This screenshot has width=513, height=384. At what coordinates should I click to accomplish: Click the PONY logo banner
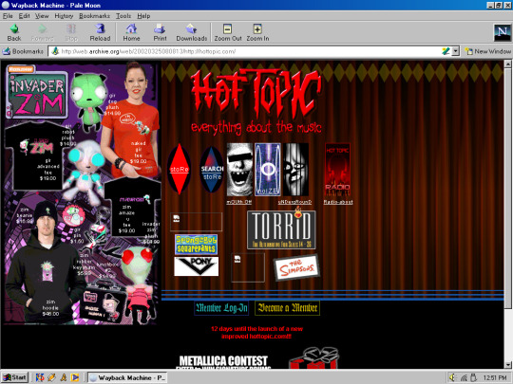[x=197, y=266]
